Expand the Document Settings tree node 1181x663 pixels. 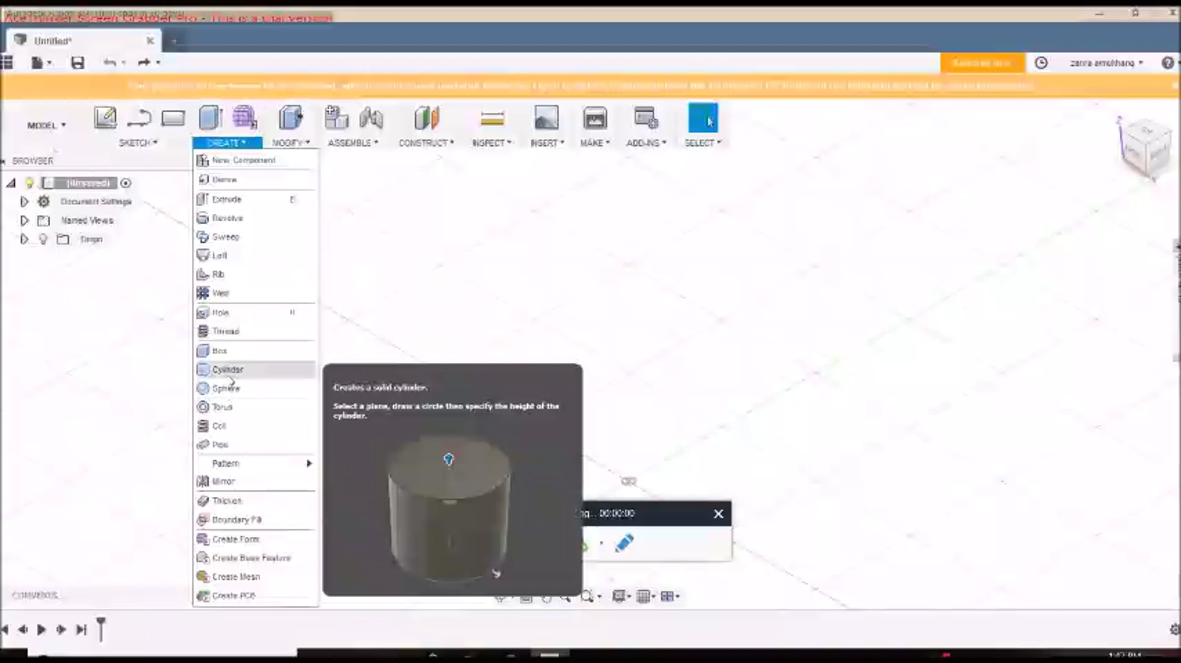[24, 202]
